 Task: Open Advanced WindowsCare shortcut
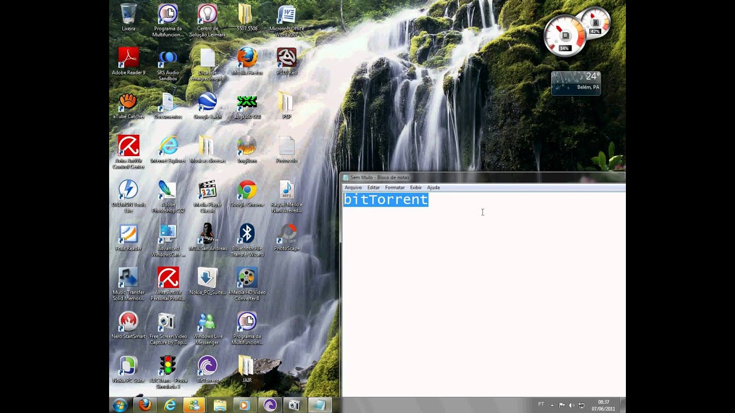tap(168, 241)
